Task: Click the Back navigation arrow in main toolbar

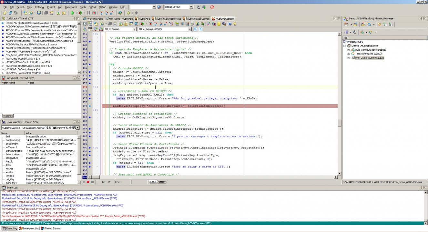Action: [x=128, y=13]
